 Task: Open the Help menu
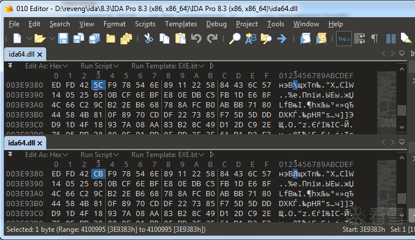pyautogui.click(x=336, y=24)
